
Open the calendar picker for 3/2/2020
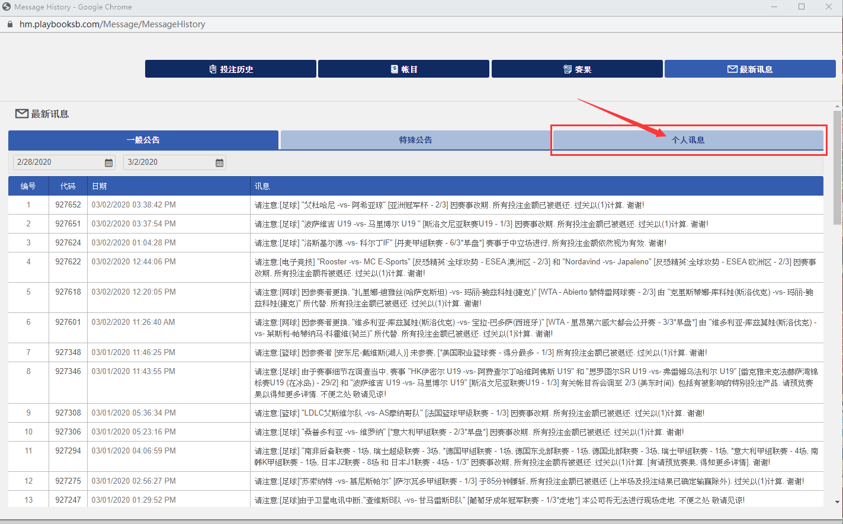[219, 162]
